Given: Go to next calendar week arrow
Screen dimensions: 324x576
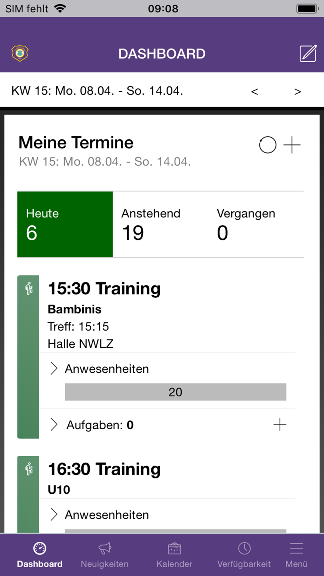Looking at the screenshot, I should [297, 92].
